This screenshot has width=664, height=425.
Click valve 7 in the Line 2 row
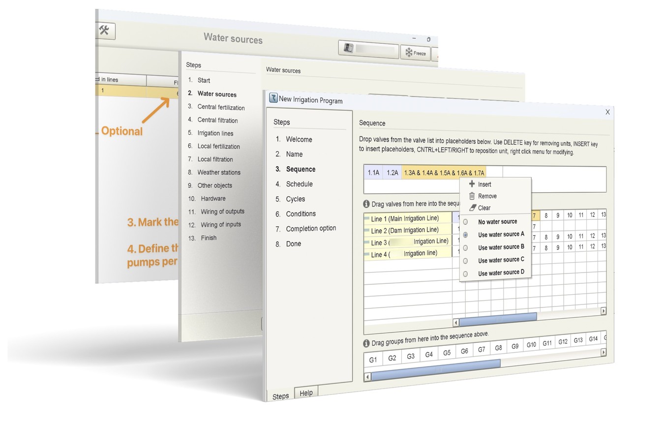pyautogui.click(x=534, y=227)
